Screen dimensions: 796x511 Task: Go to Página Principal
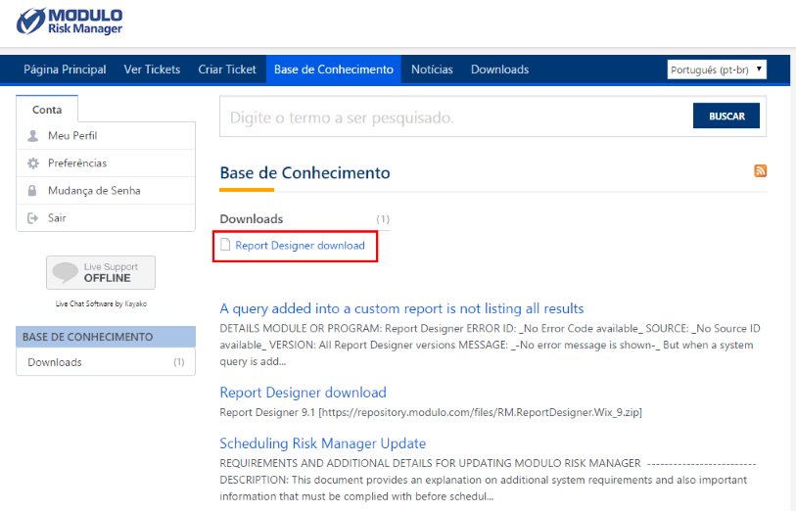[x=65, y=70]
